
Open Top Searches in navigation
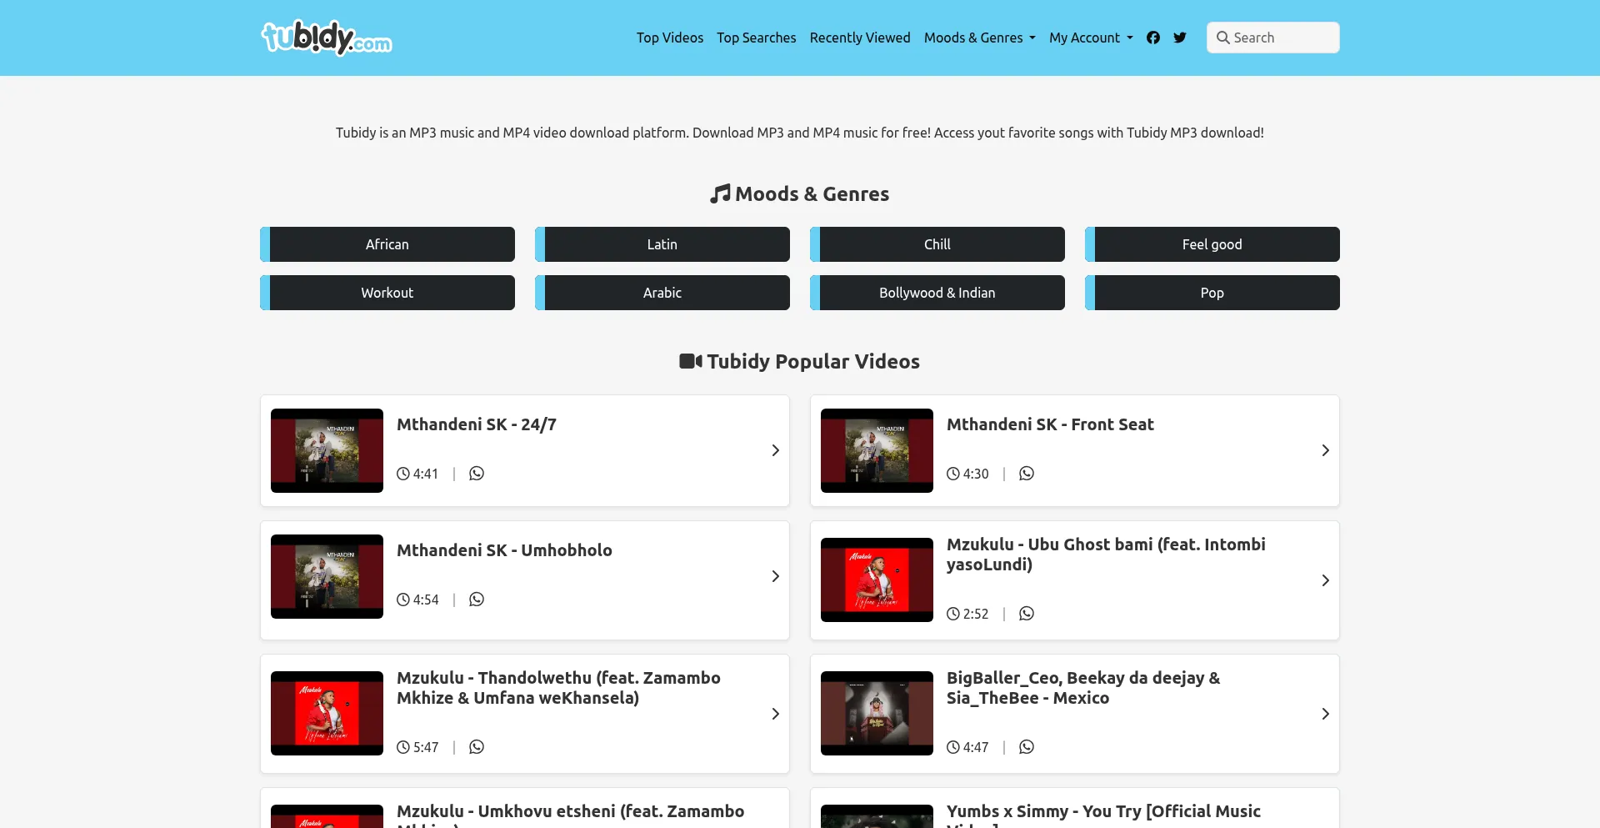pyautogui.click(x=757, y=38)
